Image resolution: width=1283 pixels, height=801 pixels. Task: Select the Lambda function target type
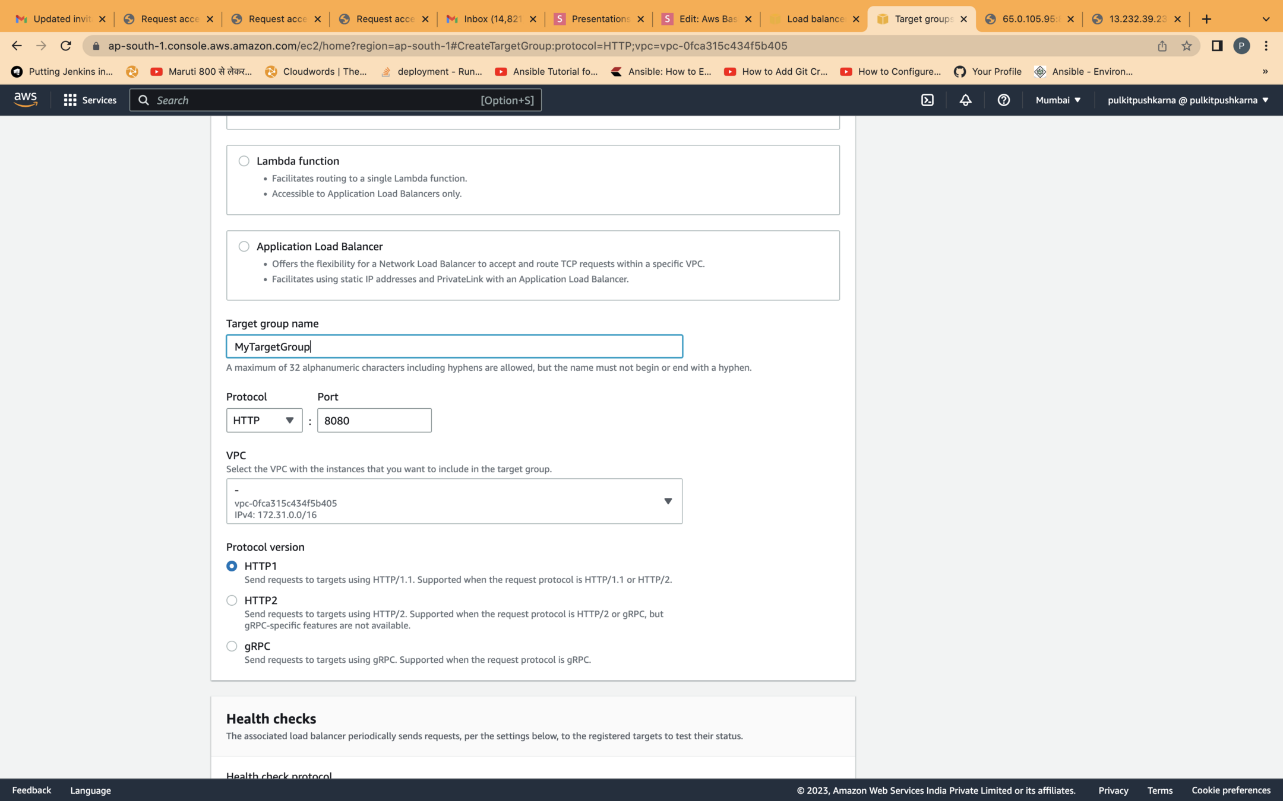point(244,161)
